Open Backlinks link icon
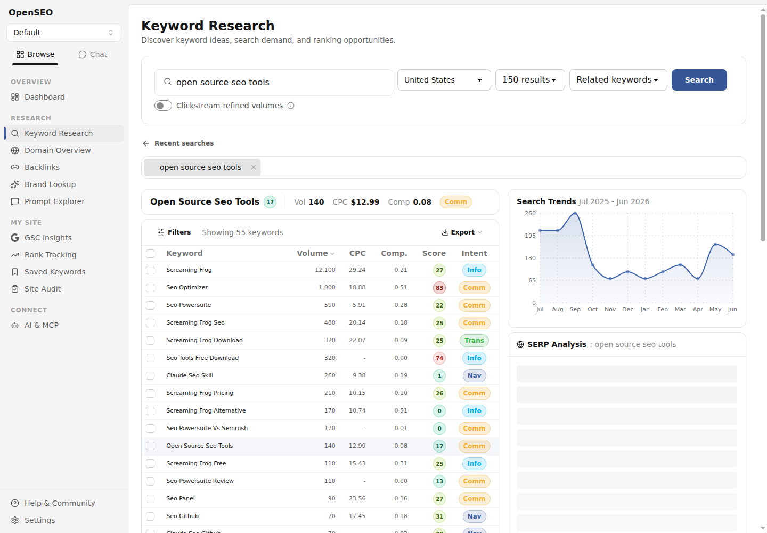767x533 pixels. (x=15, y=167)
